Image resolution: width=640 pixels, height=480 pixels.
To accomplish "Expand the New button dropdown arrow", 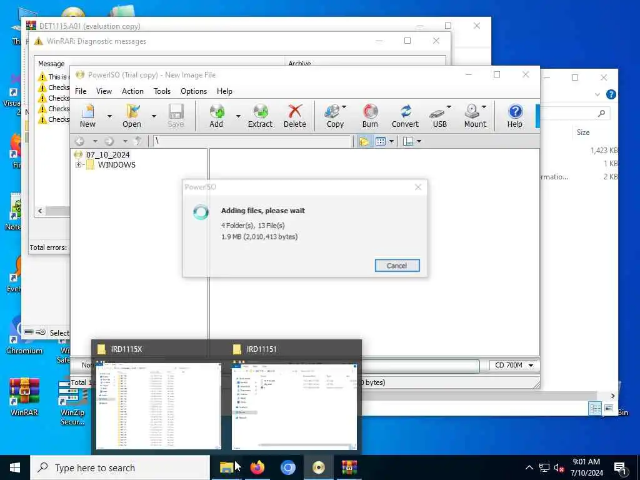I will 109,116.
